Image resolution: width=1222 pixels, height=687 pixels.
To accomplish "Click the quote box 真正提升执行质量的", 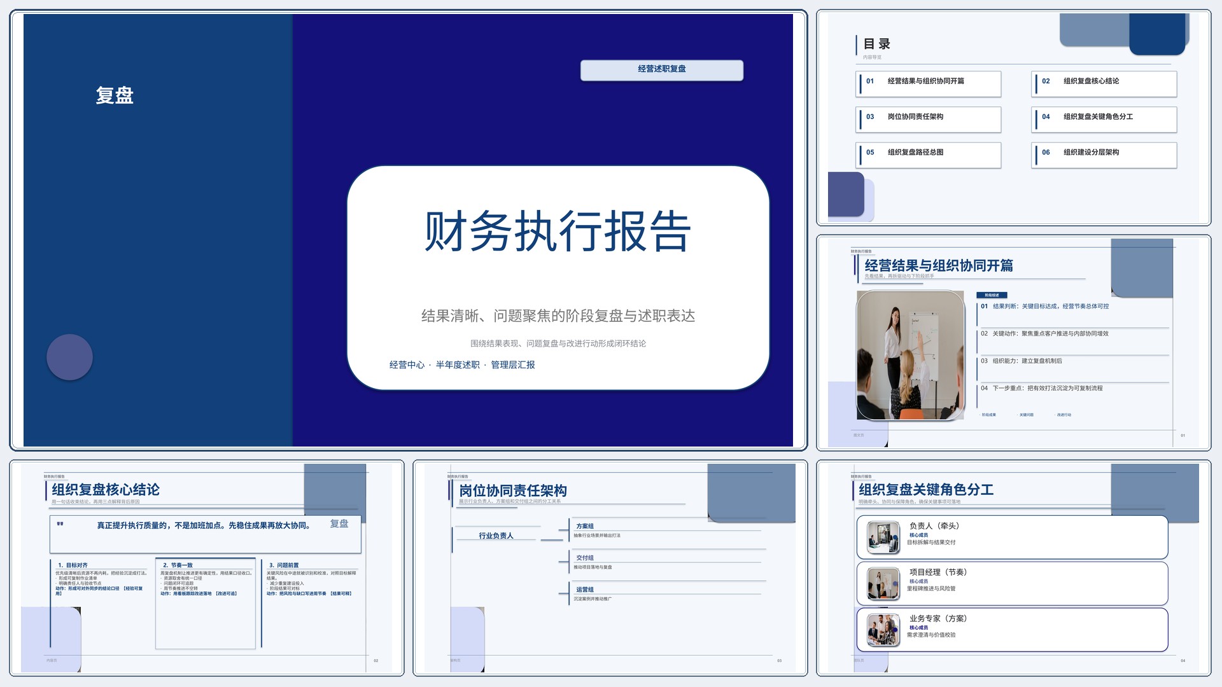I will [x=206, y=534].
